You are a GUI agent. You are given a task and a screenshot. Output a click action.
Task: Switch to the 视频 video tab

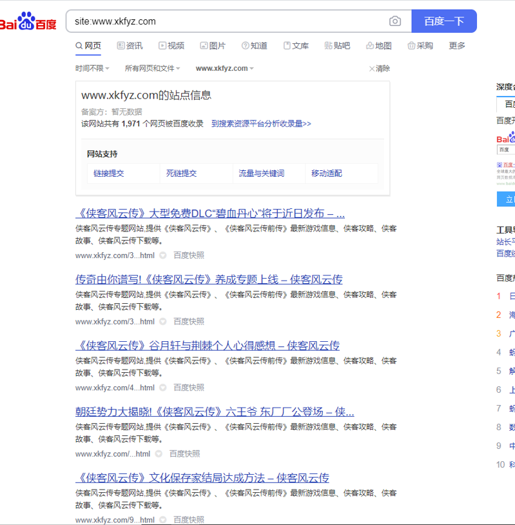(171, 46)
